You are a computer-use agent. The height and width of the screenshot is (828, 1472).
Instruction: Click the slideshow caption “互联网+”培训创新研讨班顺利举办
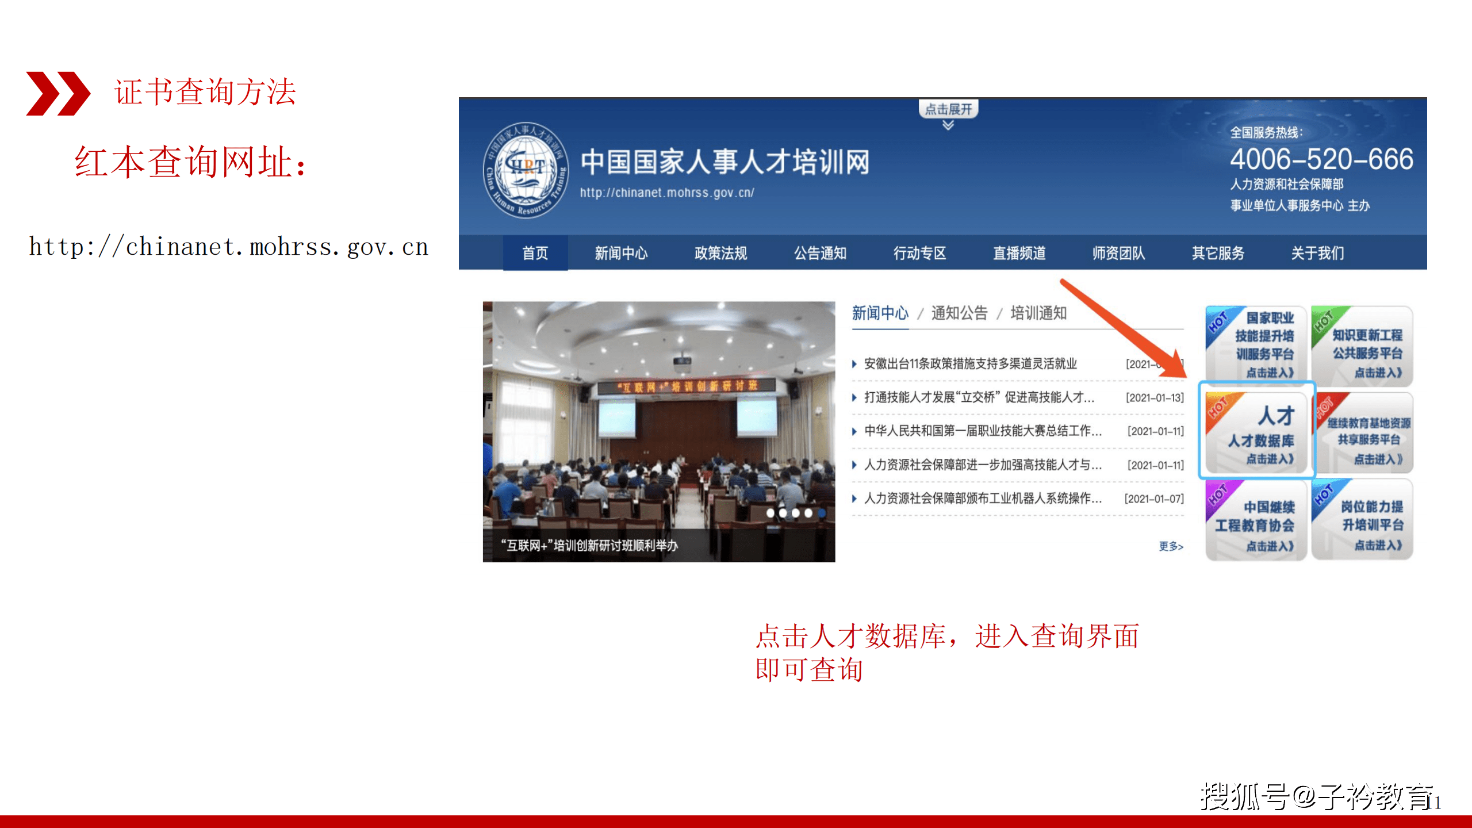(589, 546)
